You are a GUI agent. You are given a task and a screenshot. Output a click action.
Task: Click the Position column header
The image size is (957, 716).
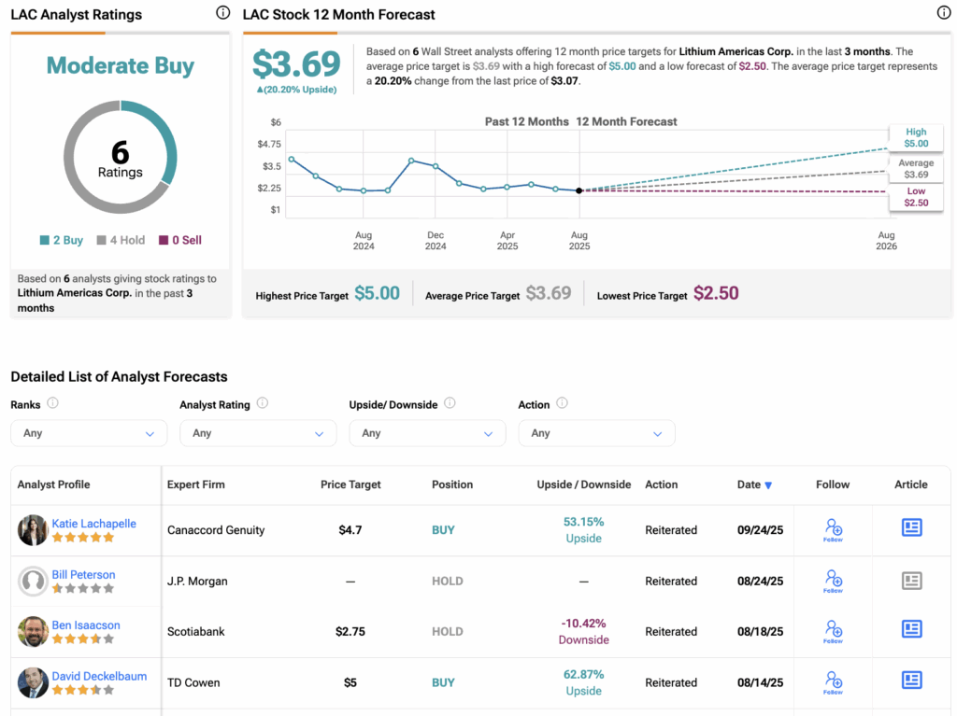(x=452, y=484)
